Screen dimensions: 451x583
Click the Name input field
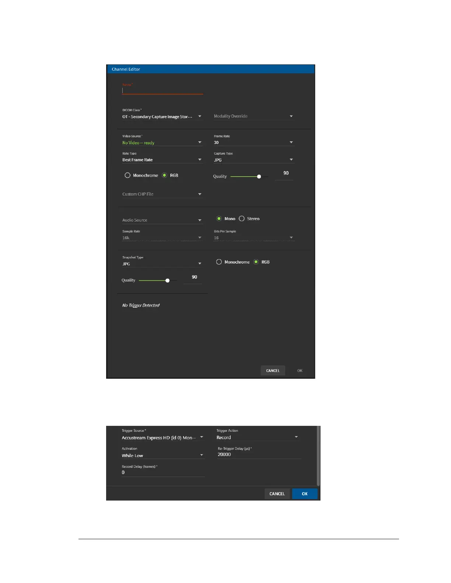pyautogui.click(x=162, y=90)
